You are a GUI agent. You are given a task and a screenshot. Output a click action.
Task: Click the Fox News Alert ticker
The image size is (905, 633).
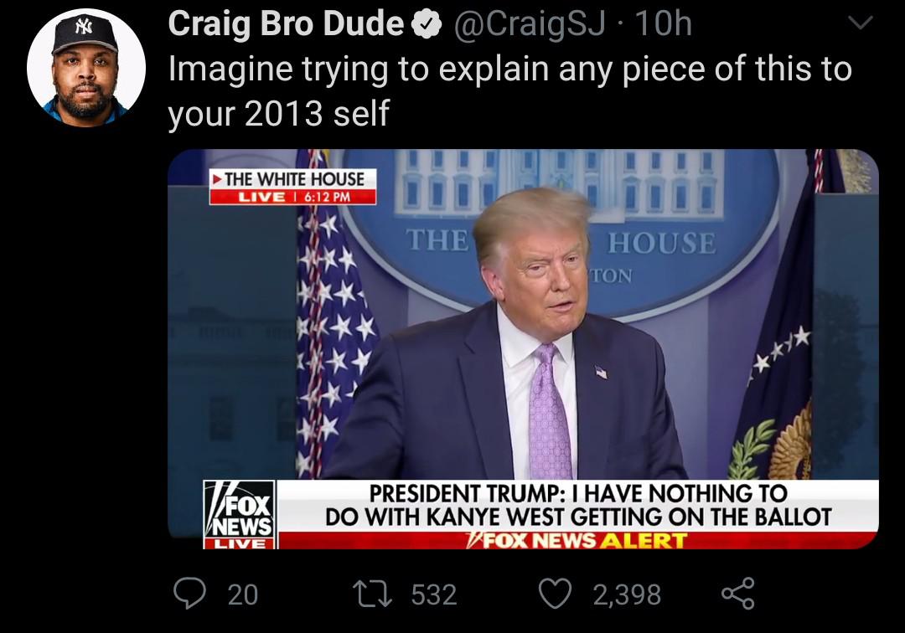coord(577,541)
